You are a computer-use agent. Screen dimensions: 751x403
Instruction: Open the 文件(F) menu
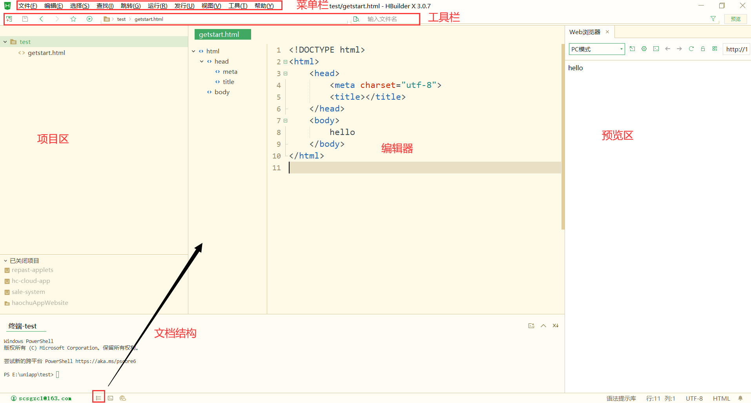coord(28,6)
